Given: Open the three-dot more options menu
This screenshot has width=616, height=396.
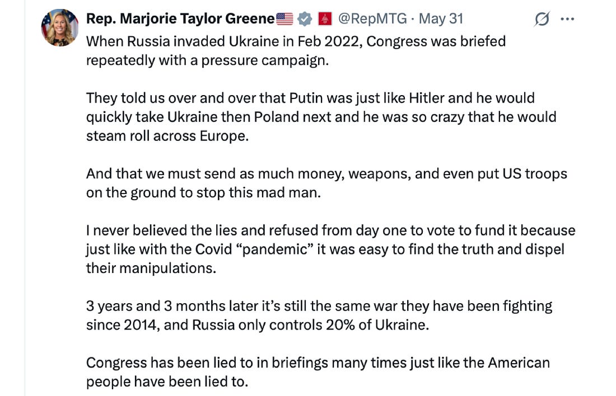Looking at the screenshot, I should point(568,19).
